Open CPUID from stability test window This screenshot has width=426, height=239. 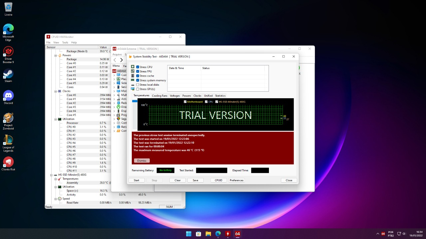219,180
